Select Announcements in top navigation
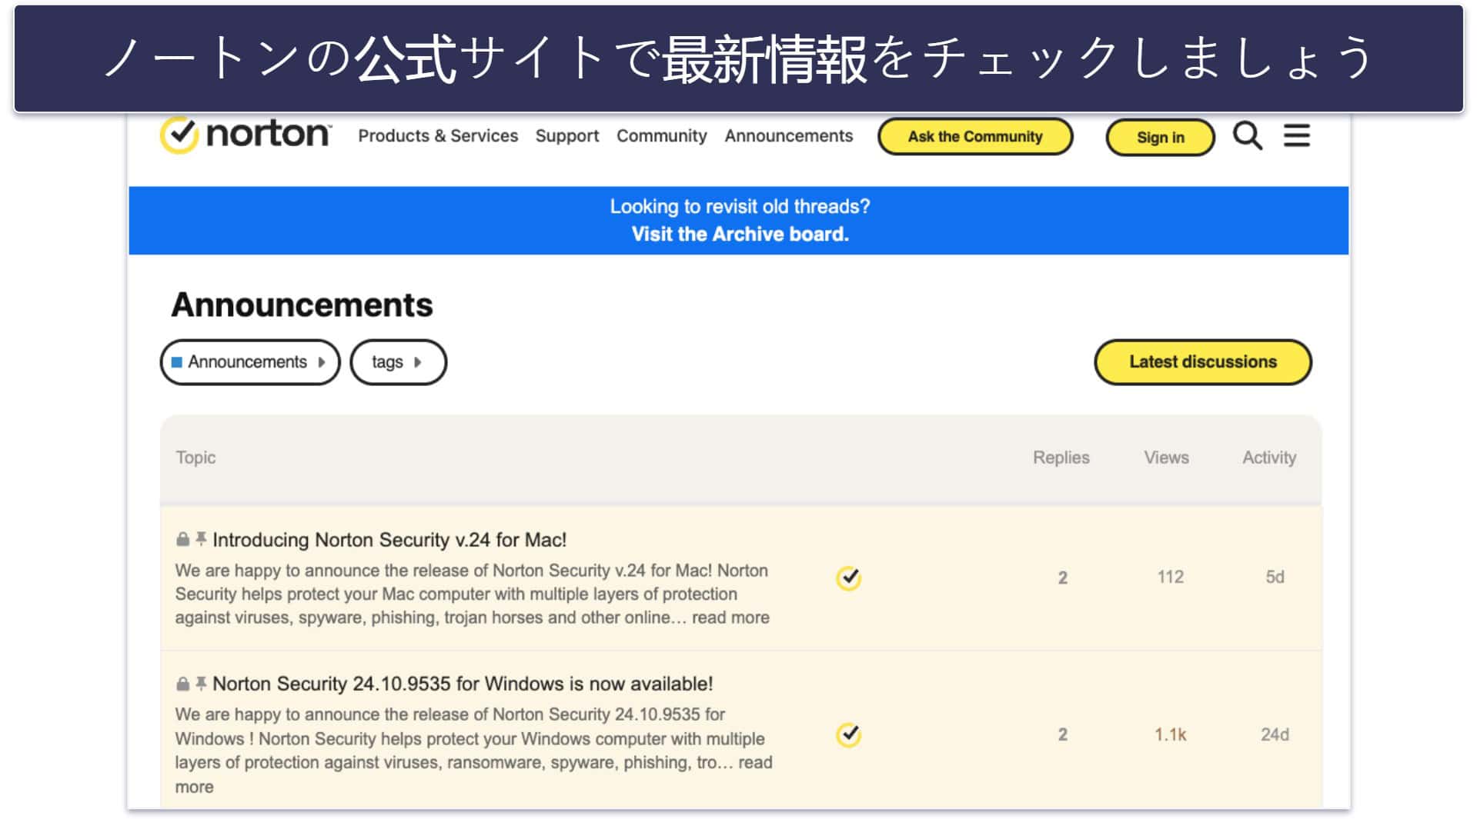The height and width of the screenshot is (819, 1477). [x=789, y=136]
